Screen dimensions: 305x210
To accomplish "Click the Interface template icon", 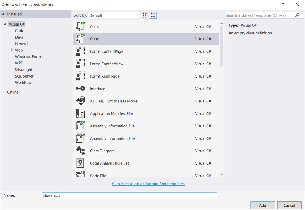I will pyautogui.click(x=80, y=89).
